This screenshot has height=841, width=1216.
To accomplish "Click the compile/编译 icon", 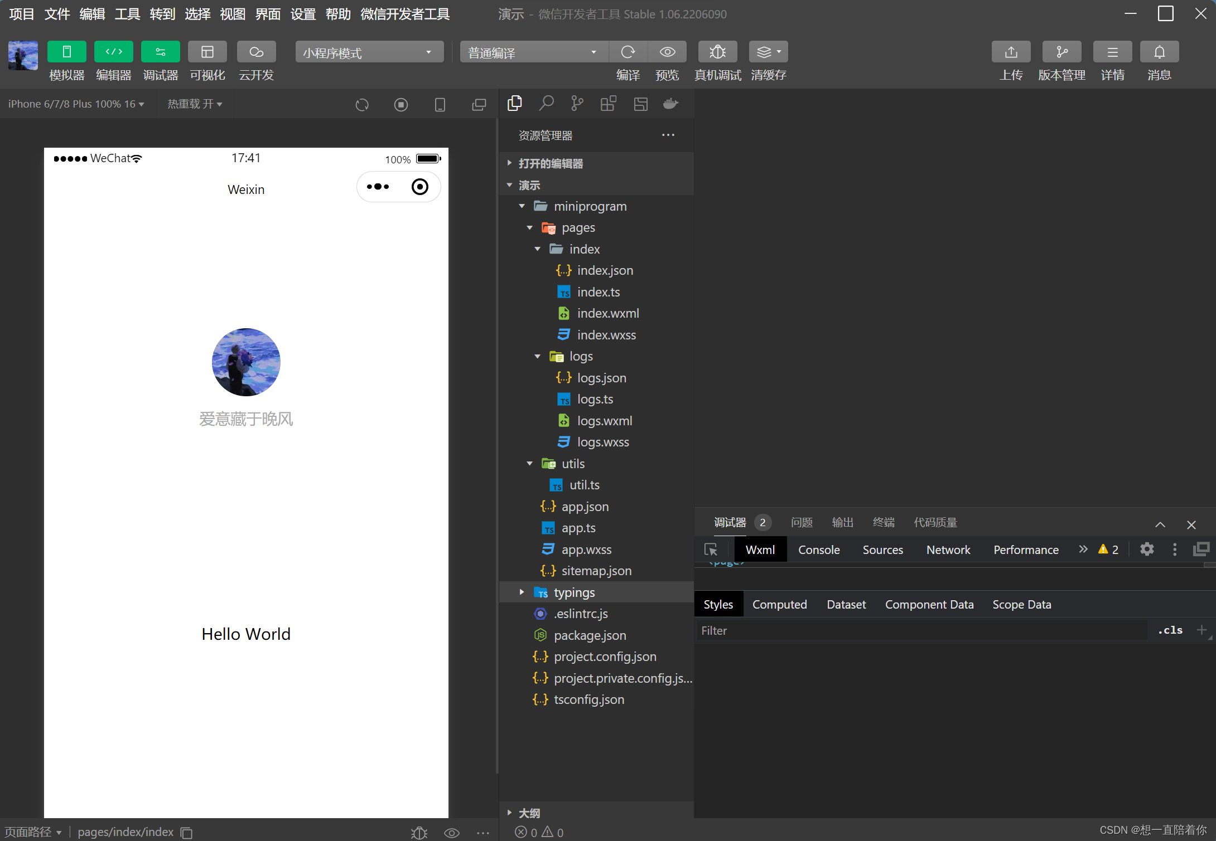I will (626, 52).
